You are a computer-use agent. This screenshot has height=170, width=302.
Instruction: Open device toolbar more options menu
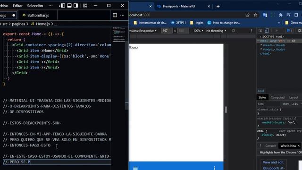tap(252, 31)
